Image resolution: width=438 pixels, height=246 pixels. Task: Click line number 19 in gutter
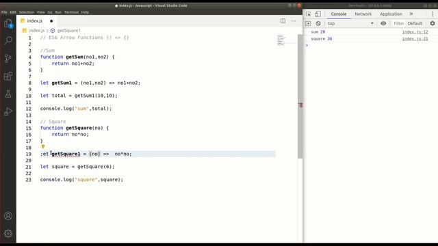pos(29,154)
